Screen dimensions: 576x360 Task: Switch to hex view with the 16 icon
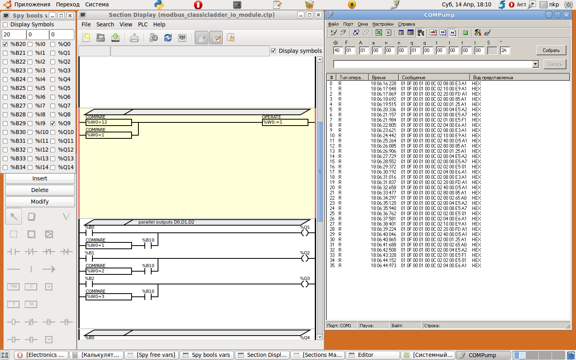452,32
